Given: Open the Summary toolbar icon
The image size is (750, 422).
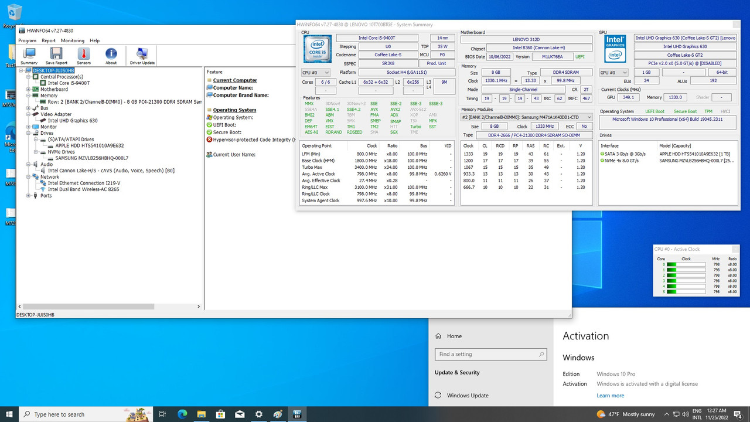Looking at the screenshot, I should click(29, 56).
